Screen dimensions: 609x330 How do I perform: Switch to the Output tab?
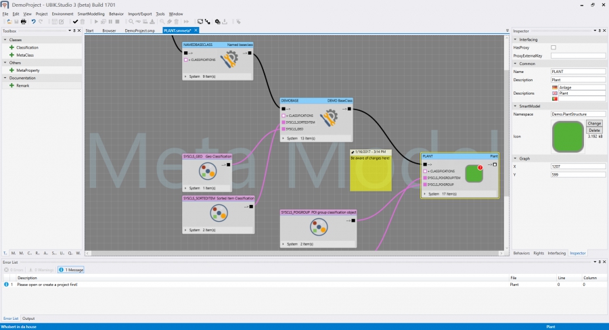click(x=28, y=319)
